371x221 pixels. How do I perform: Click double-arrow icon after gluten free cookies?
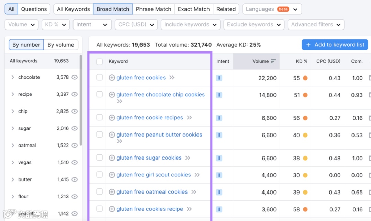[172, 78]
